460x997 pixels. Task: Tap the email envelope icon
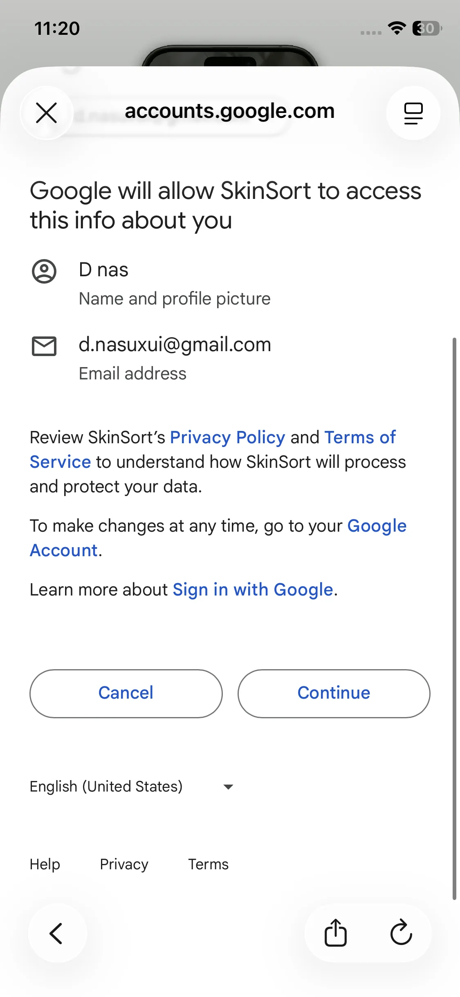click(44, 346)
